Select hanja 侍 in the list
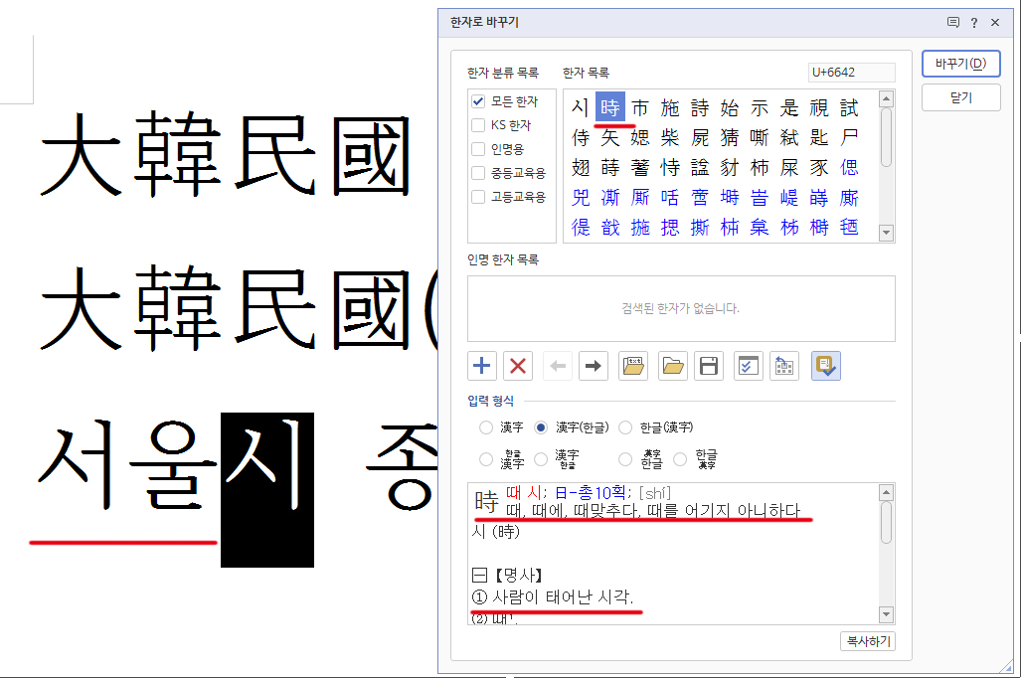Image resolution: width=1021 pixels, height=678 pixels. pyautogui.click(x=581, y=137)
